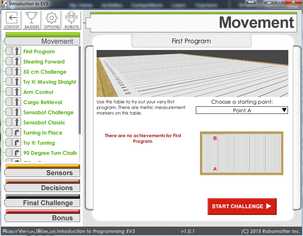Click the START CHALLENGE button
Viewport: 303px width, 236px height.
point(242,206)
